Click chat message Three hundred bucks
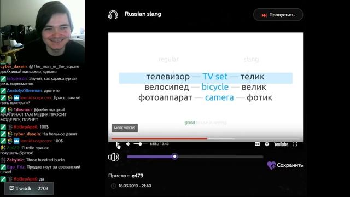The image size is (350, 197). [45, 160]
